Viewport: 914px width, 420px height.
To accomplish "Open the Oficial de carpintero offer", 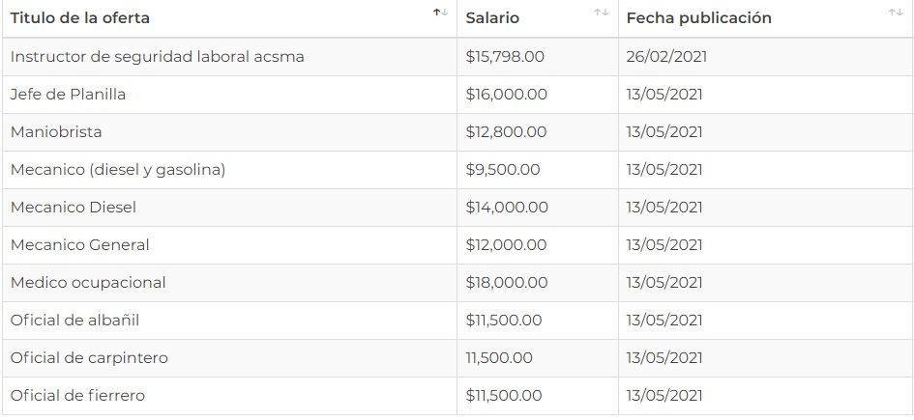I will coord(89,358).
